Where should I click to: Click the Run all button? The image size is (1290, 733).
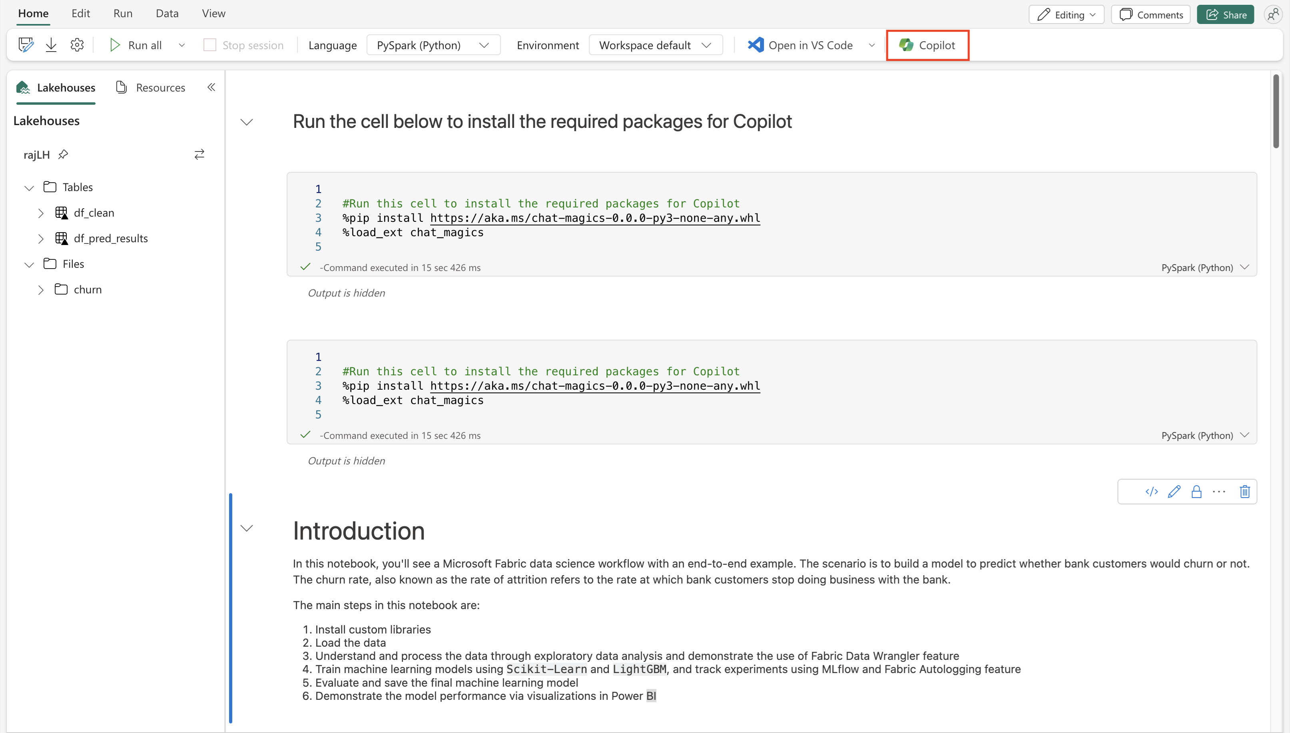point(144,44)
